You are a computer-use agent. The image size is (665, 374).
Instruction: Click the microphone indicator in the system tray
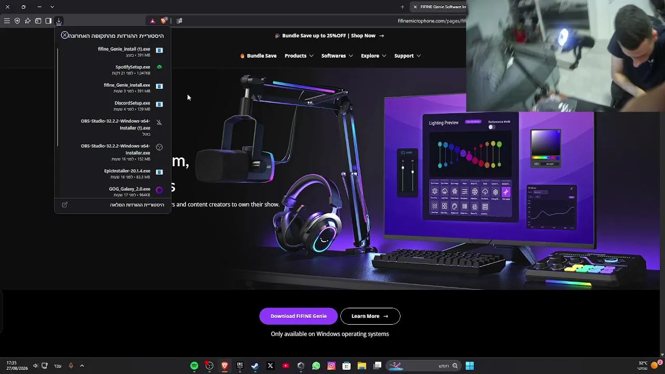(71, 366)
